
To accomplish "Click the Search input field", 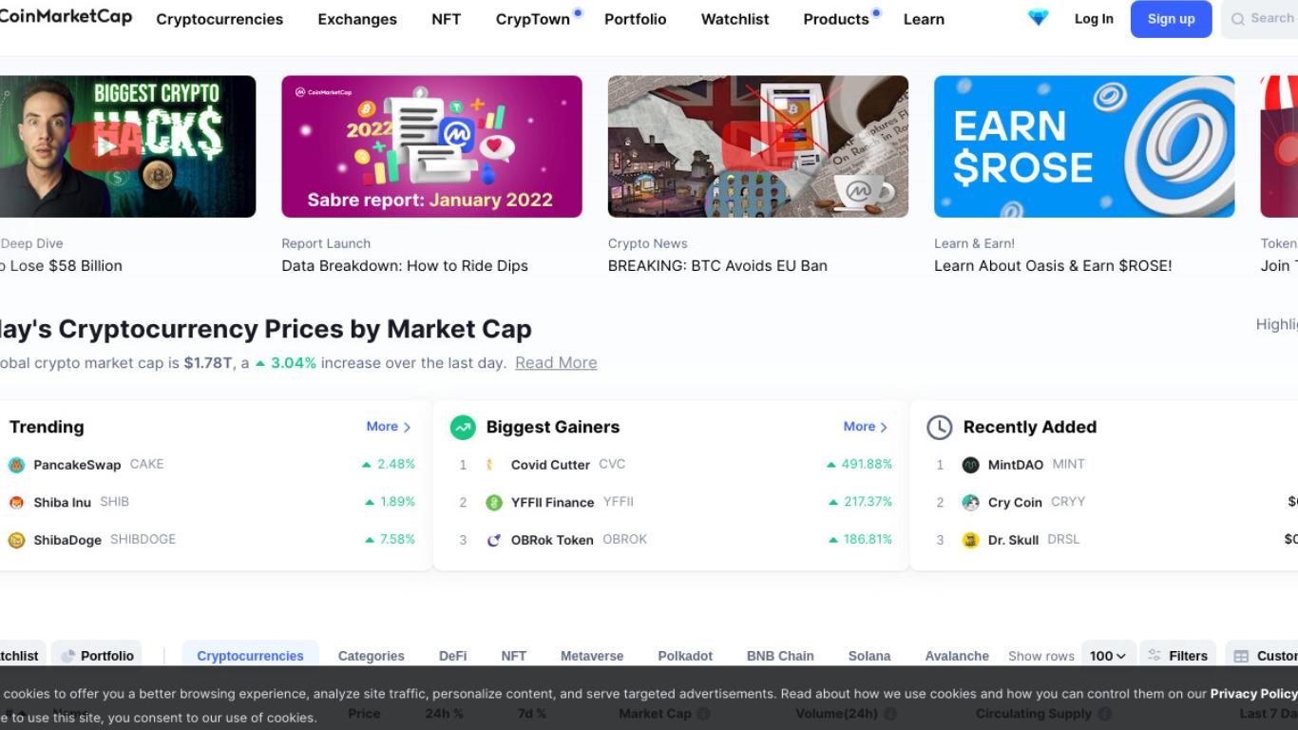I will pyautogui.click(x=1260, y=19).
